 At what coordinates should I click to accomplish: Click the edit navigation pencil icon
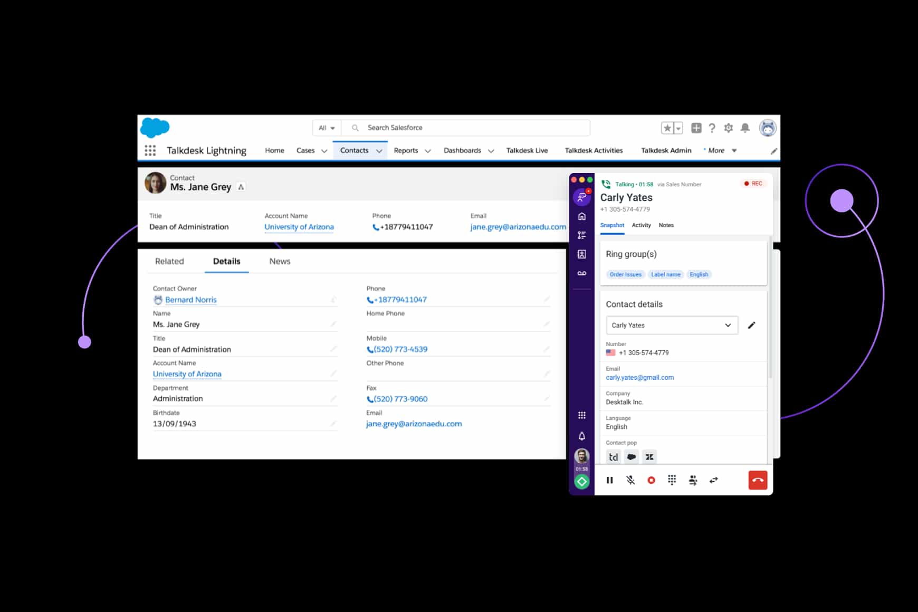point(774,151)
